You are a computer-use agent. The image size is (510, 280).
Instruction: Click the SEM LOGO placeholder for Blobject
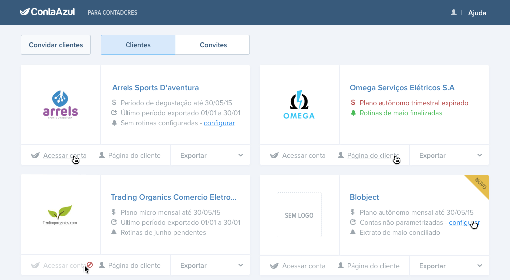[x=299, y=215]
